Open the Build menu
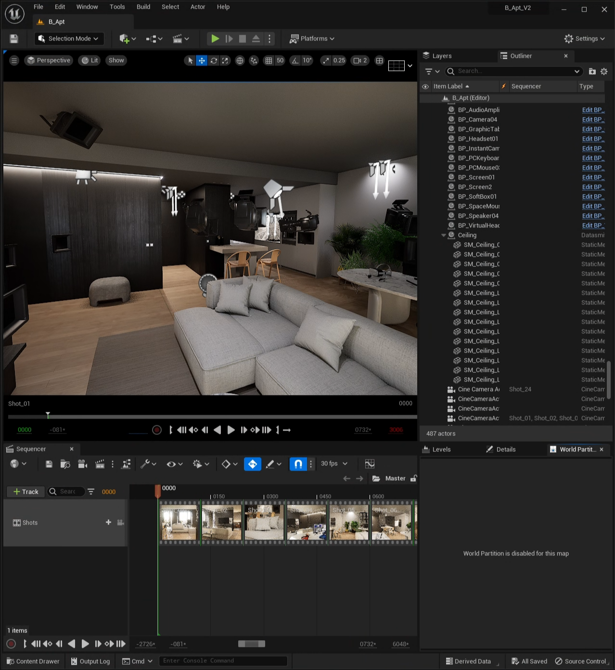Image resolution: width=615 pixels, height=670 pixels. pyautogui.click(x=143, y=7)
